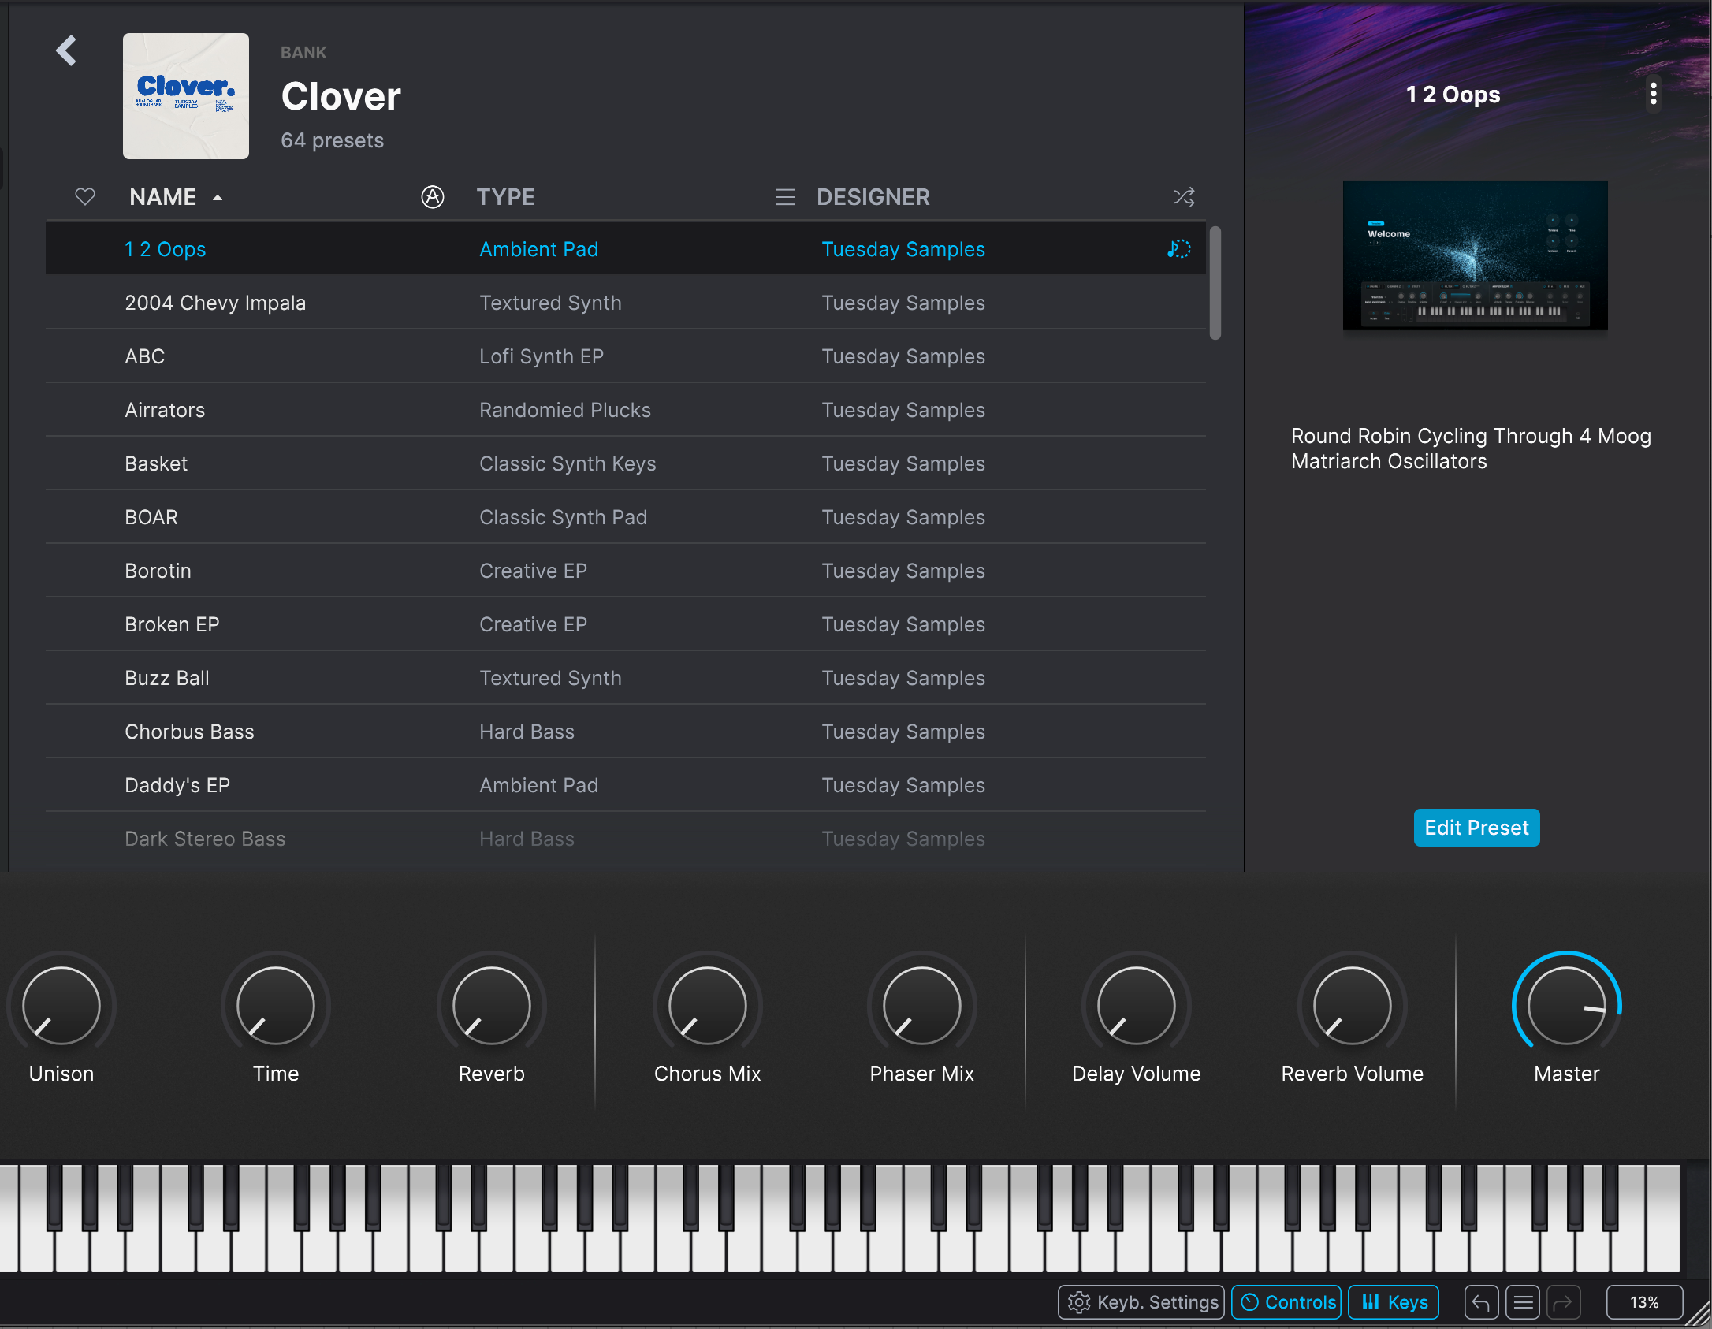1712x1329 pixels.
Task: Click the Randomied Plucks type
Action: click(565, 410)
